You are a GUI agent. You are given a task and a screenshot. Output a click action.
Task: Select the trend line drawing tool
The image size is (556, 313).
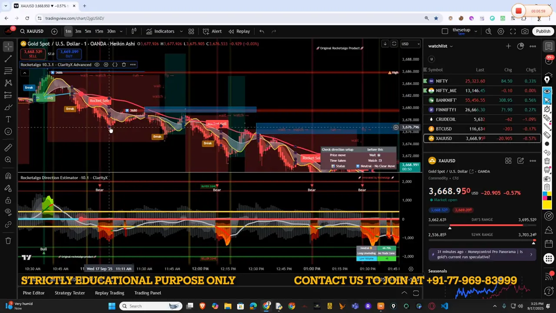[8, 59]
